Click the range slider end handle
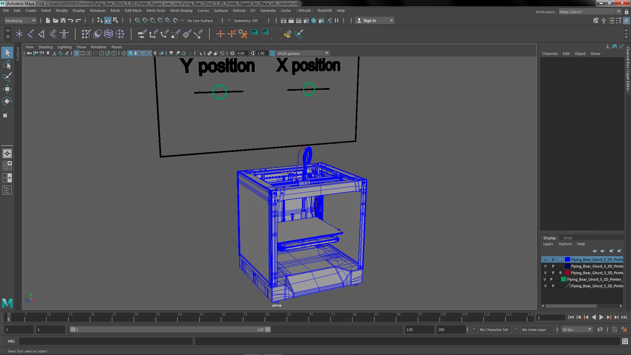This screenshot has height=355, width=631. pyautogui.click(x=268, y=329)
